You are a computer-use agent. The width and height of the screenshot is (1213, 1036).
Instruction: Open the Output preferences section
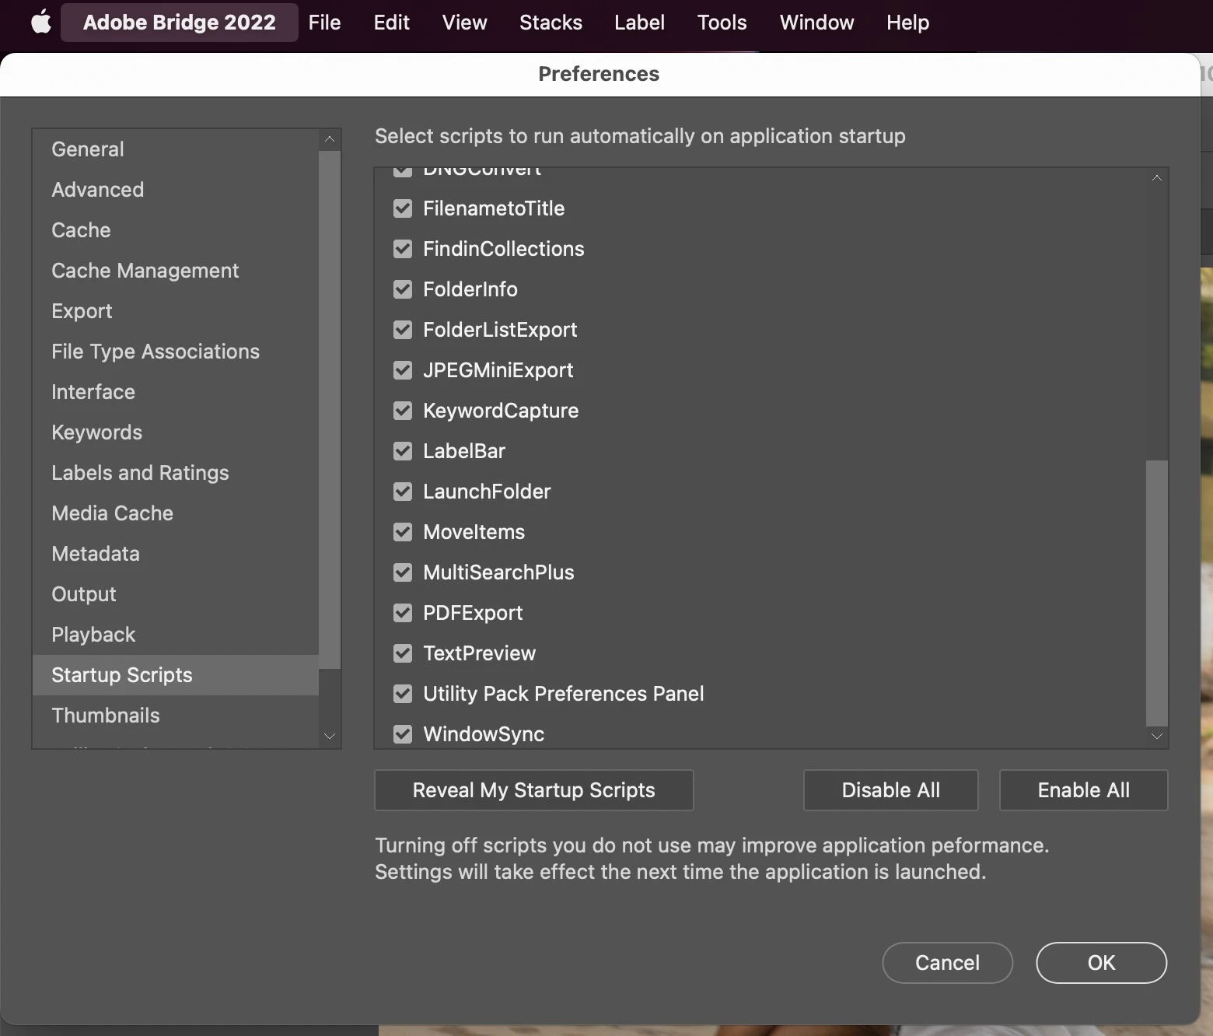coord(176,594)
